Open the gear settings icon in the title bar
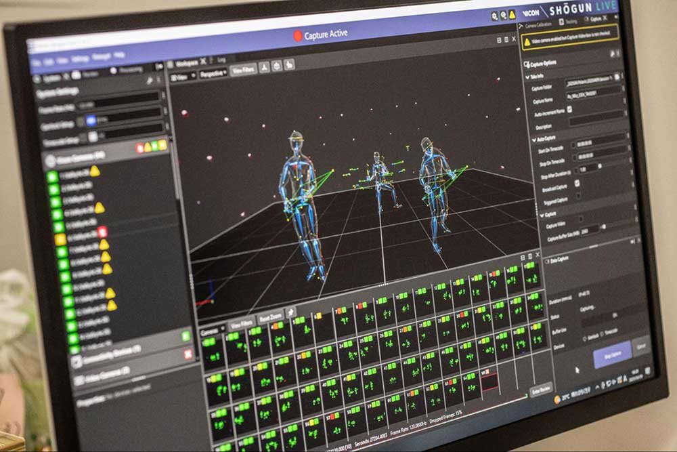 pos(495,16)
